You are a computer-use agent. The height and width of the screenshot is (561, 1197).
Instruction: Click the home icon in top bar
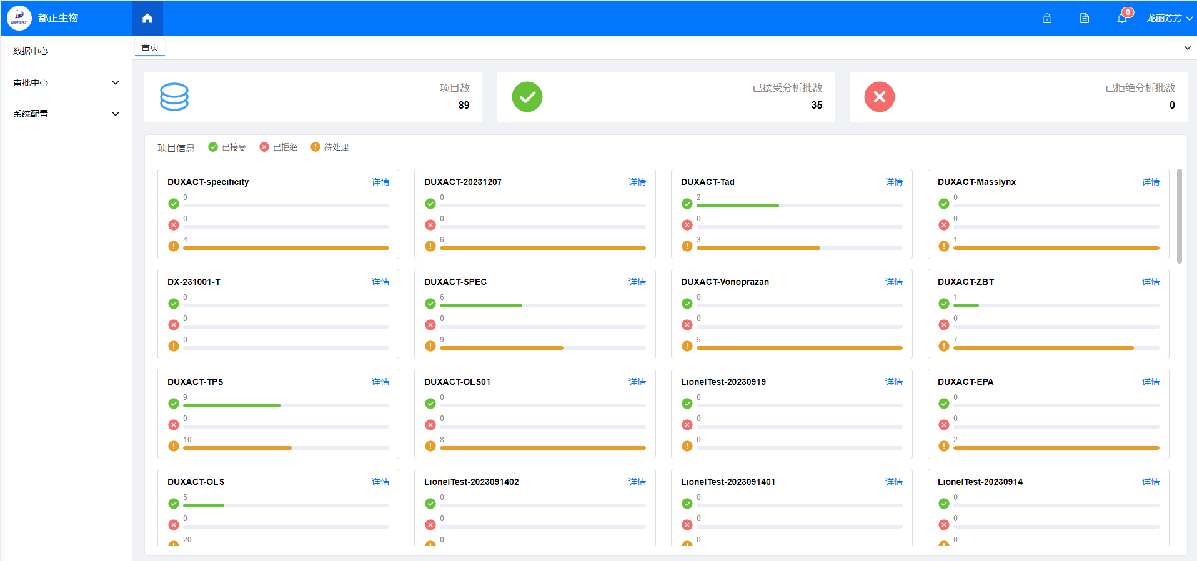pos(147,18)
